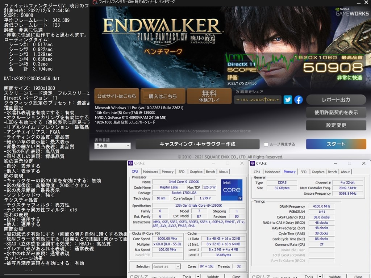
Task: Click the Intel Core i9 logo
Action: pos(232,190)
